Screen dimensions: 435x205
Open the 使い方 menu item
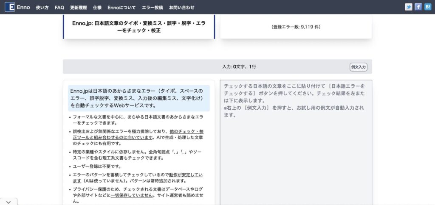click(x=42, y=8)
